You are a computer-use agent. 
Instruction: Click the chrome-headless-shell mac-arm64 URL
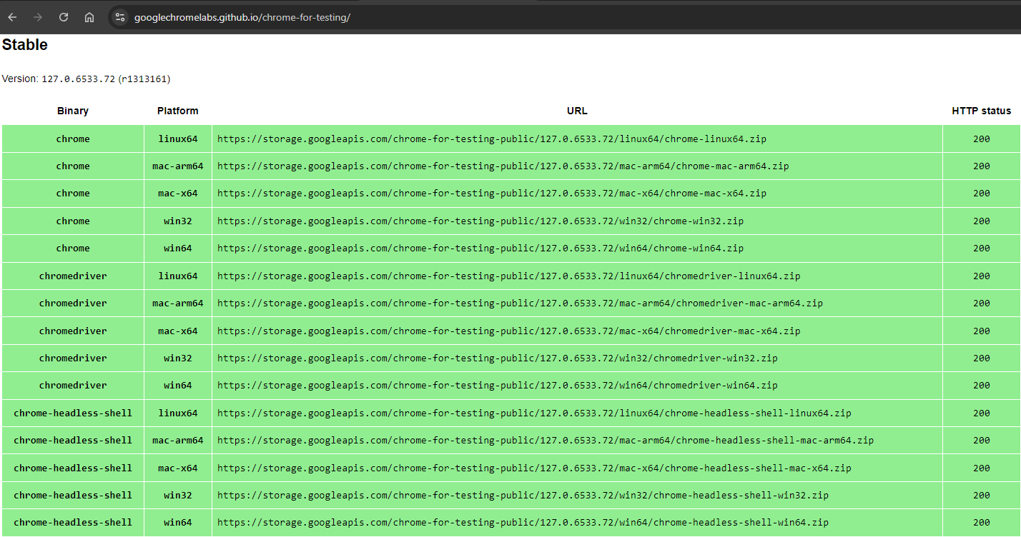point(546,440)
